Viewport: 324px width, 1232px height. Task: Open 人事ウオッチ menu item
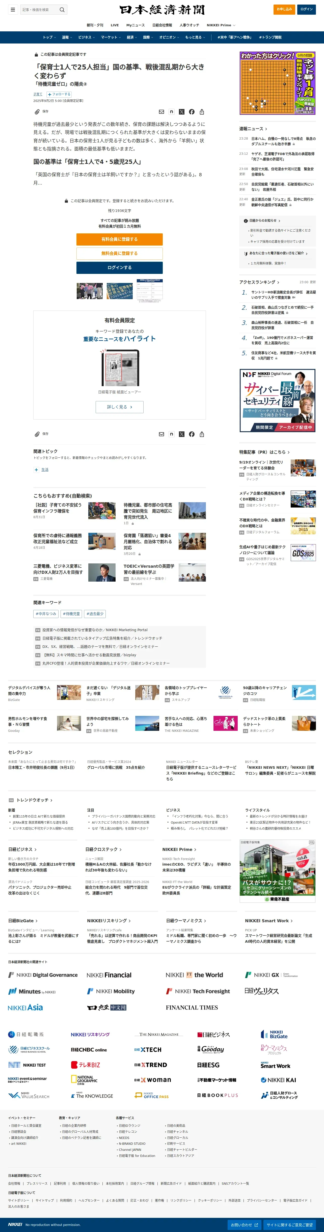[x=190, y=25]
